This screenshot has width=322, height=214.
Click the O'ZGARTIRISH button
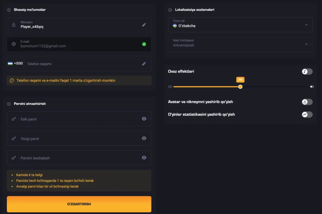point(79,204)
